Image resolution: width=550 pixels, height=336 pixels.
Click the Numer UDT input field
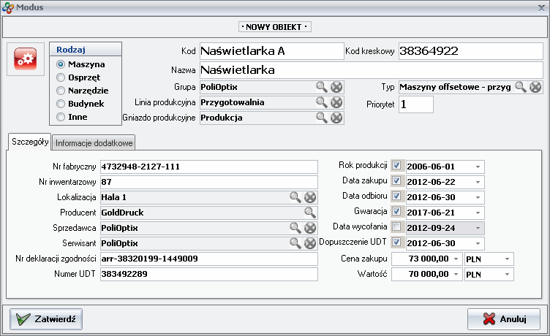pos(209,275)
